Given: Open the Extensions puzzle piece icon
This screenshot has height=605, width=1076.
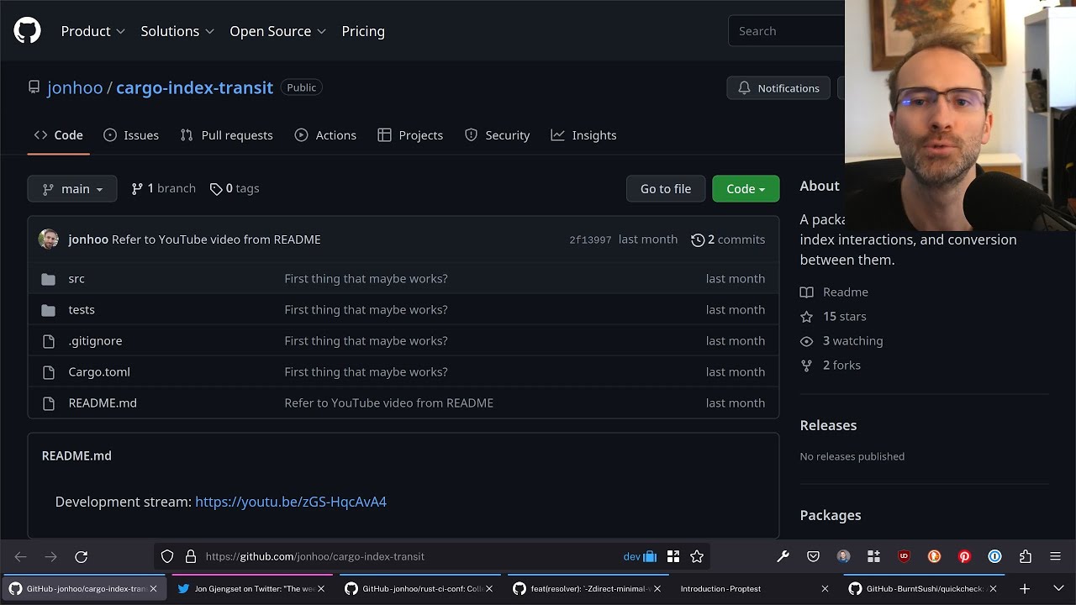Looking at the screenshot, I should click(x=1025, y=556).
